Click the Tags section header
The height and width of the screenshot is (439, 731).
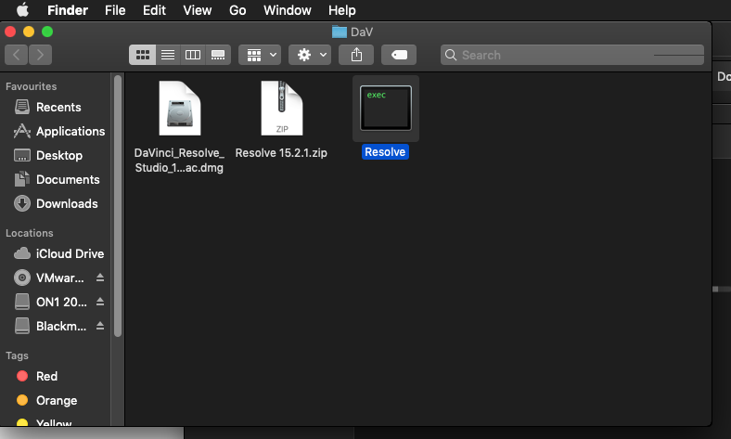[x=18, y=355]
